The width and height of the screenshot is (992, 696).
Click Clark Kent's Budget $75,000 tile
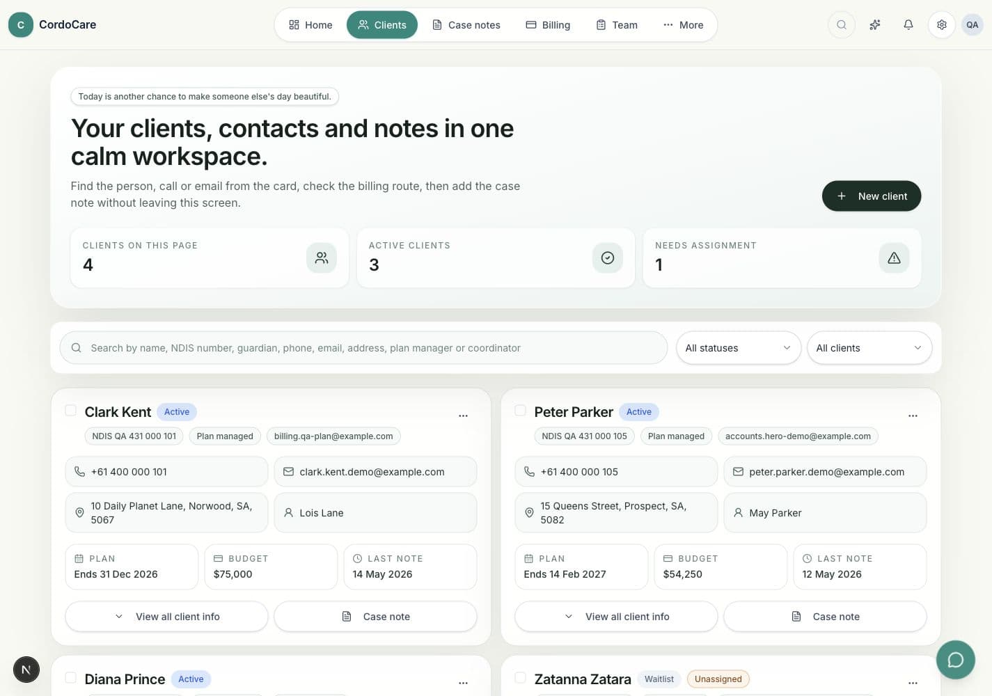(x=271, y=567)
